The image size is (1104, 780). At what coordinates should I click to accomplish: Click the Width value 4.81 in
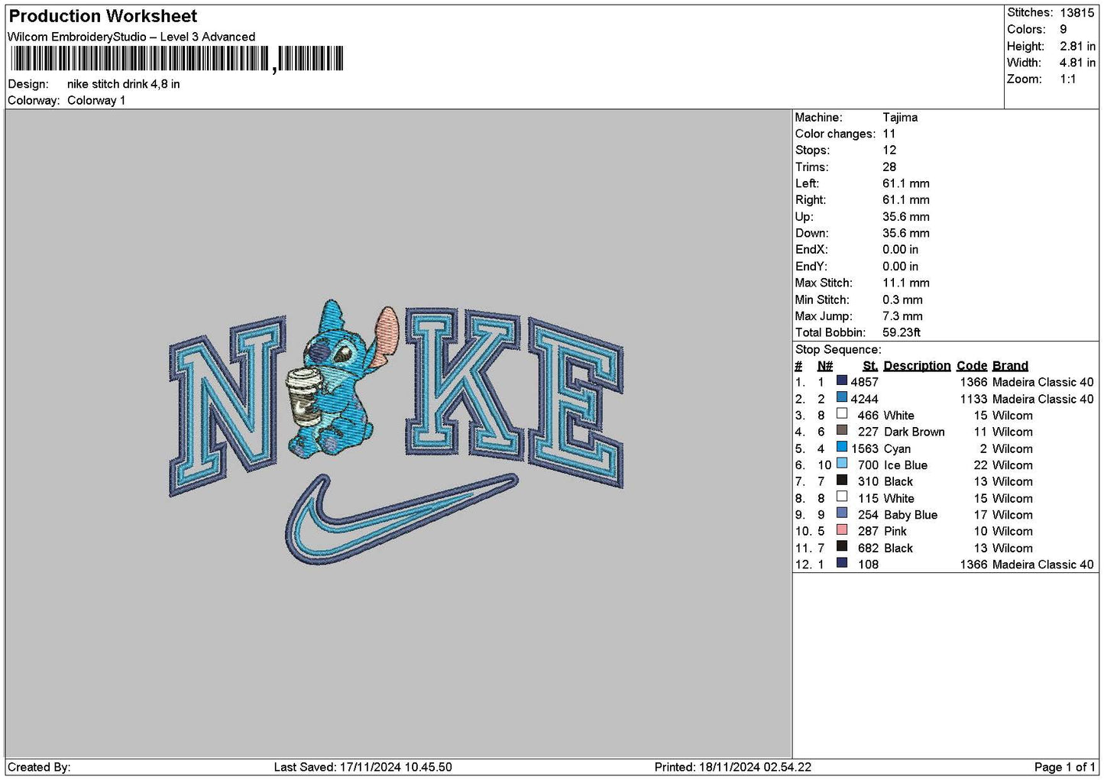pyautogui.click(x=1077, y=63)
